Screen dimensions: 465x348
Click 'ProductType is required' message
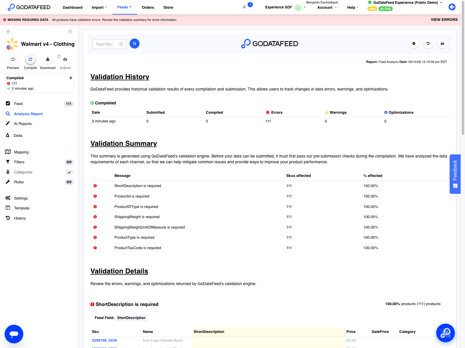click(x=134, y=238)
